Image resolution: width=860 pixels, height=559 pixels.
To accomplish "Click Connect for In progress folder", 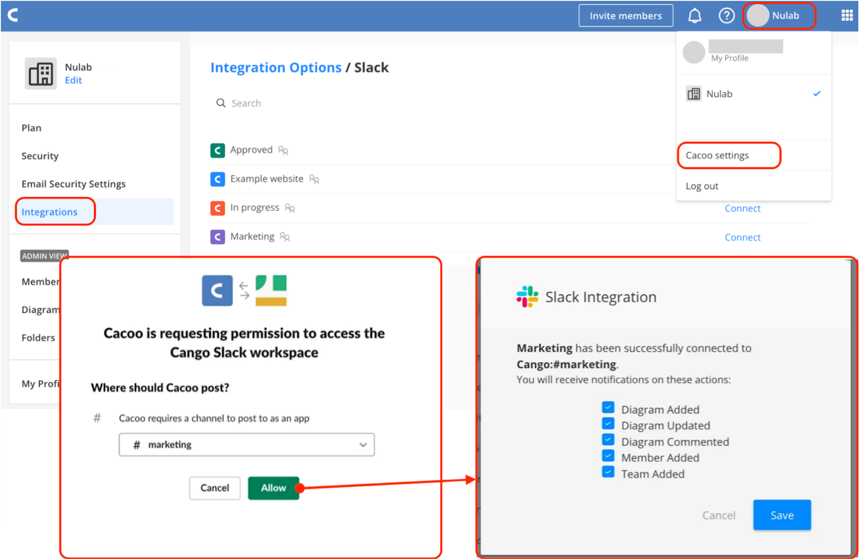I will tap(742, 209).
